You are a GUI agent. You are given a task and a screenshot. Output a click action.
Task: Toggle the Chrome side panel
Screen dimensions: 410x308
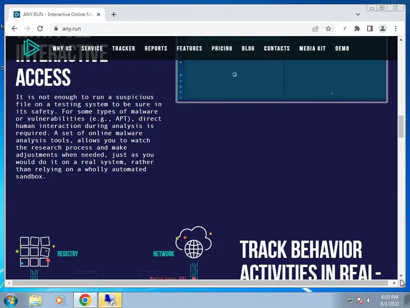[370, 28]
